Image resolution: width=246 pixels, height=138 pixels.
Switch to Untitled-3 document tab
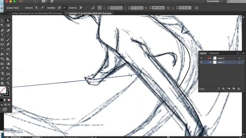pyautogui.click(x=90, y=13)
